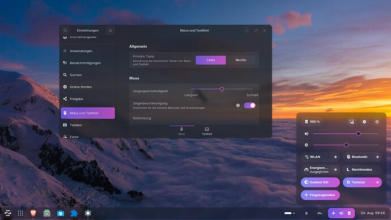
Task: Mute via the volume speaker icon
Action: coord(307,134)
